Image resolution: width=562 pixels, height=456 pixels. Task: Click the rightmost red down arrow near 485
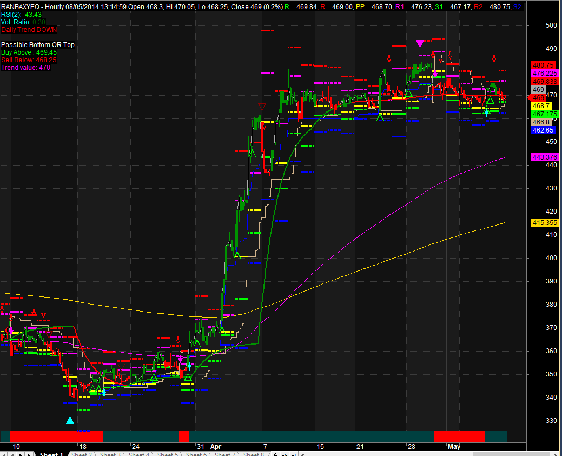point(494,58)
